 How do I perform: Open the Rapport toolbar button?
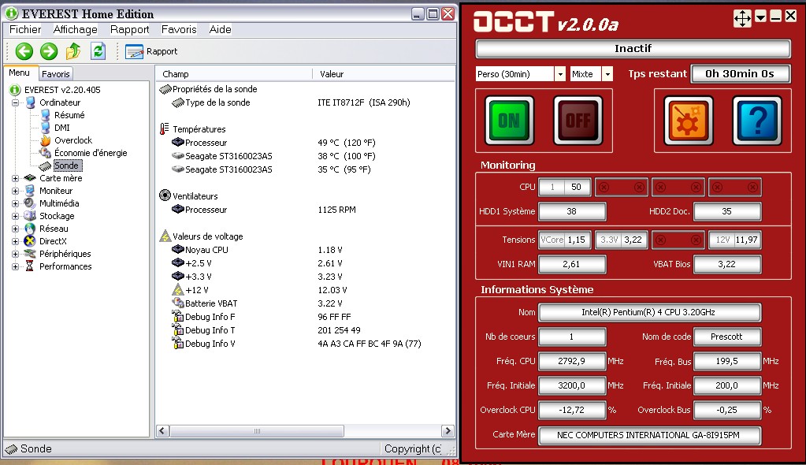151,51
